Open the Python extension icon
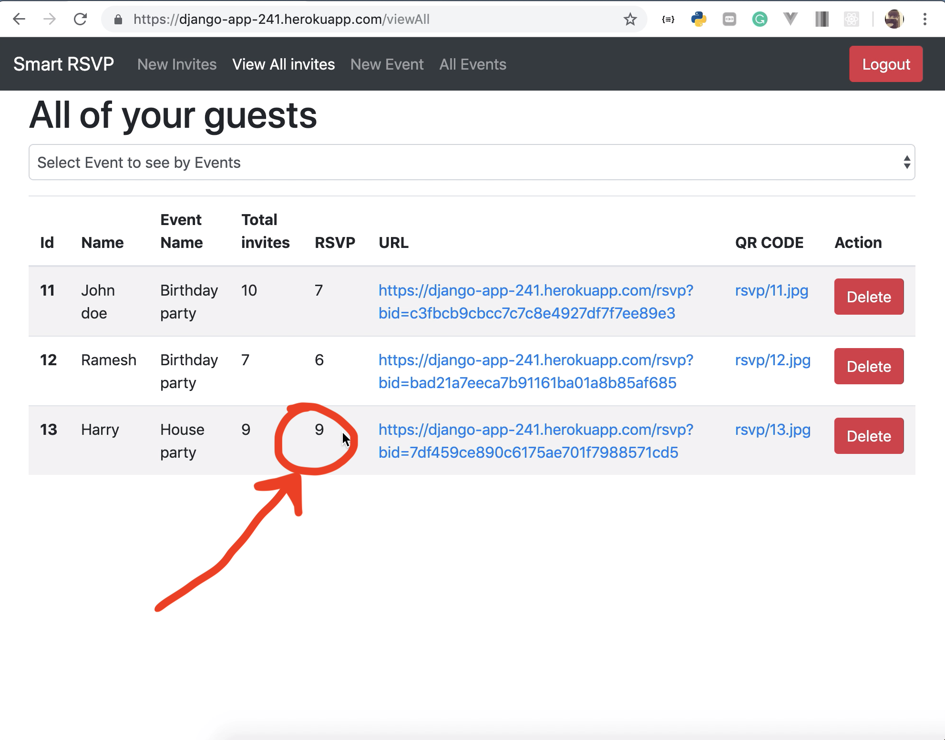The image size is (945, 740). (x=698, y=19)
